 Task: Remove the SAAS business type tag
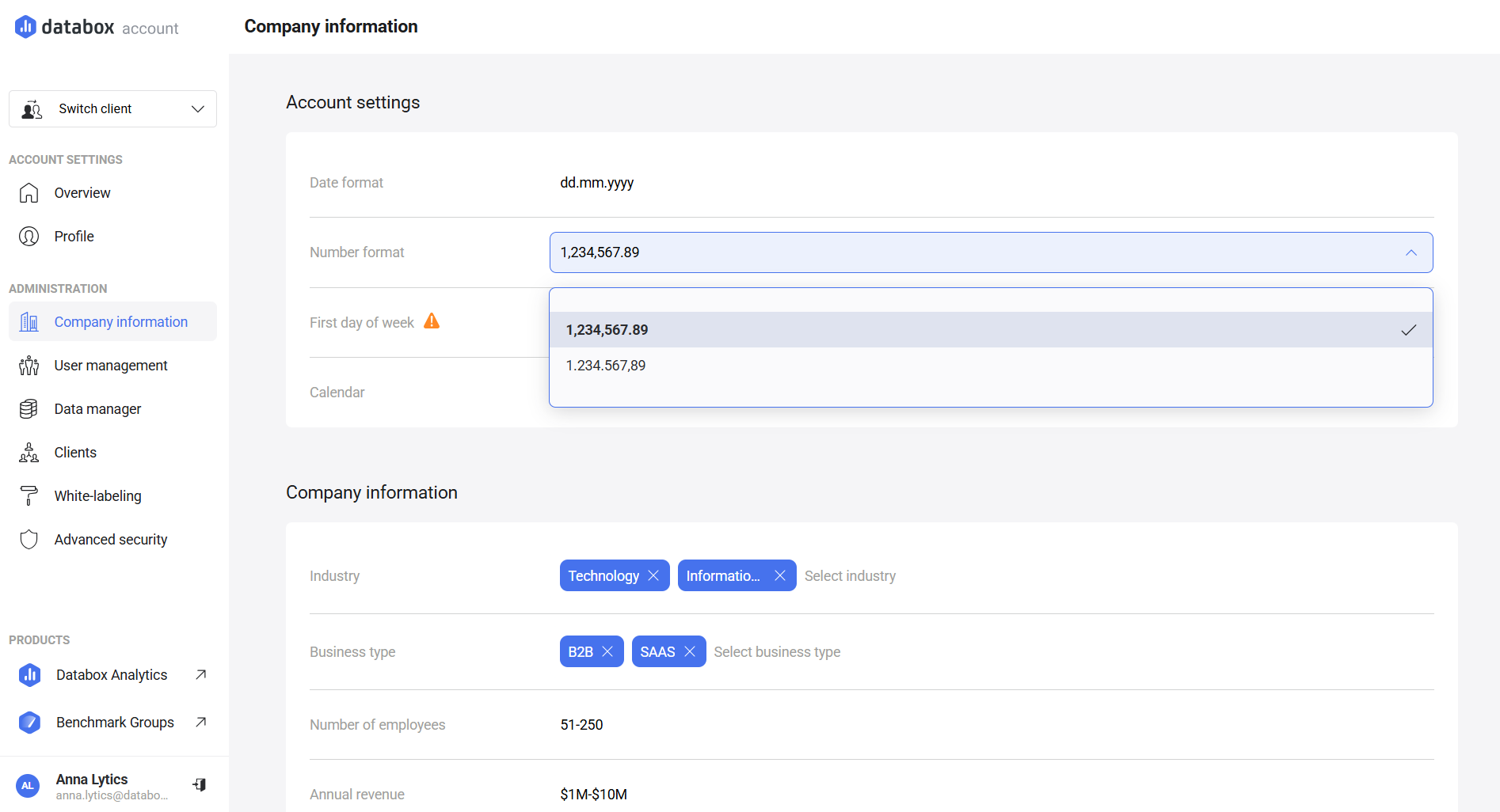(690, 651)
